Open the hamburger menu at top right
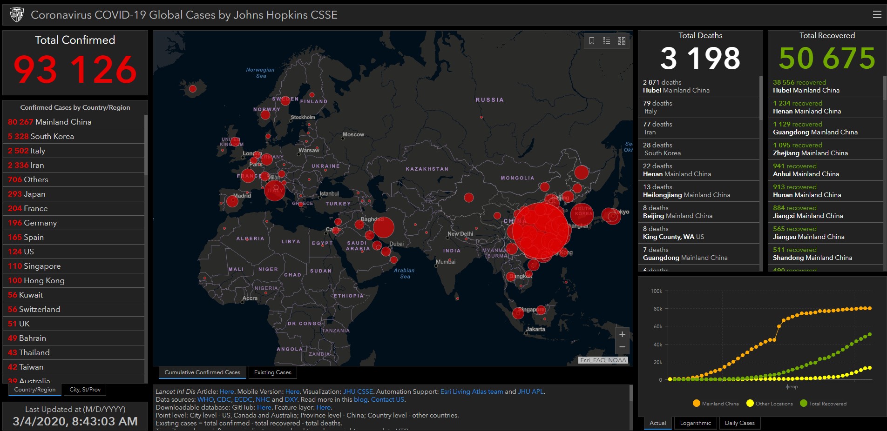 877,15
